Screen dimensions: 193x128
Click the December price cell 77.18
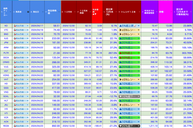(x=84, y=53)
